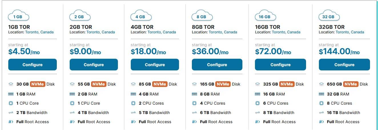Click the 1 GB cloud icon
Image resolution: width=378 pixels, height=130 pixels.
pyautogui.click(x=18, y=17)
